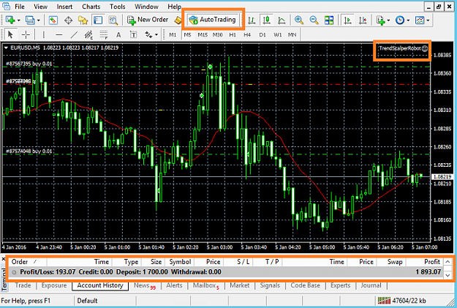Image resolution: width=457 pixels, height=308 pixels.
Task: Open the File menu
Action: pos(20,7)
